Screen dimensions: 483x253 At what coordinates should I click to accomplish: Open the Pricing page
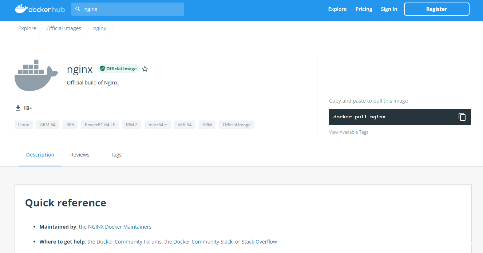(364, 9)
